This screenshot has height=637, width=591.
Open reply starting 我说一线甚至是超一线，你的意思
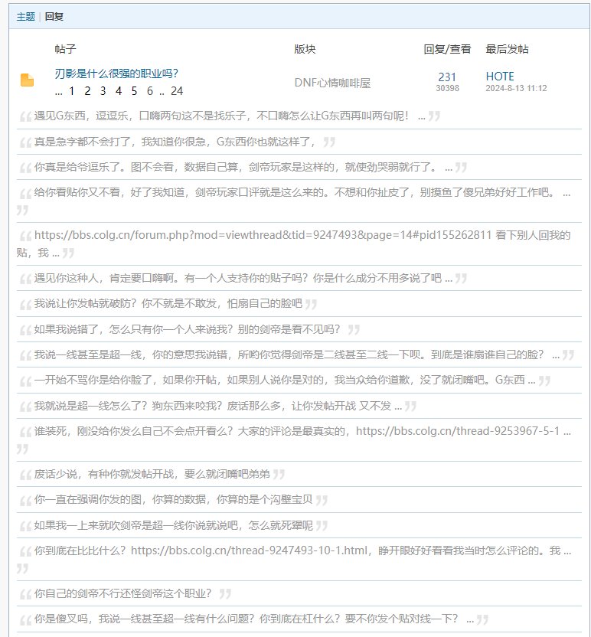pyautogui.click(x=297, y=354)
